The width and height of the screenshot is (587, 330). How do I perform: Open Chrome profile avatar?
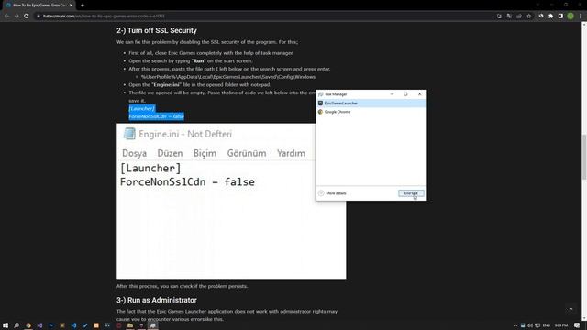[x=570, y=16]
